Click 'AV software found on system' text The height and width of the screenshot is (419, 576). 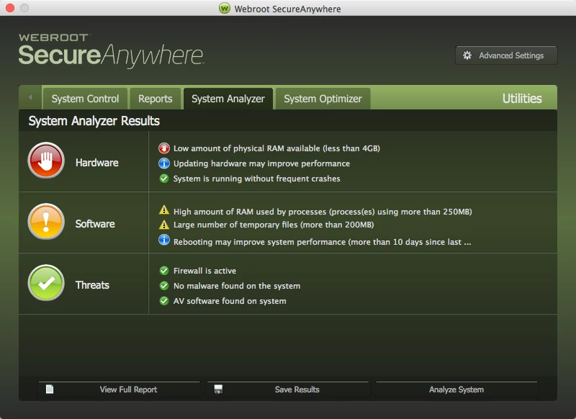click(x=230, y=301)
